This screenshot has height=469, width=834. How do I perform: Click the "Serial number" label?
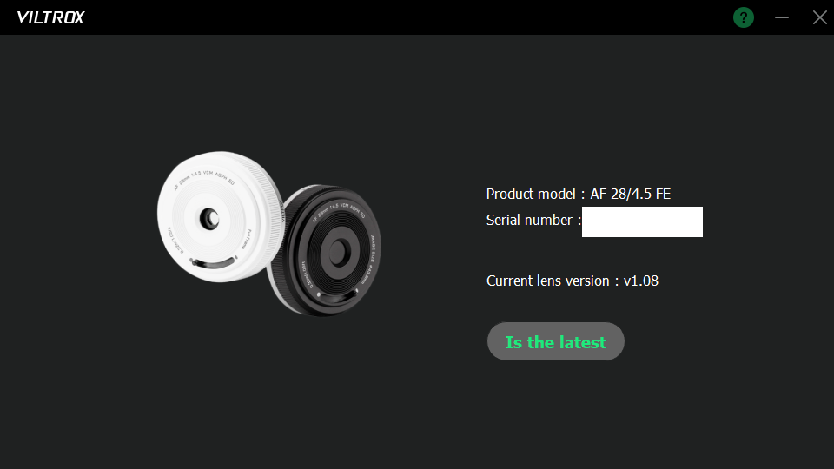coord(529,220)
